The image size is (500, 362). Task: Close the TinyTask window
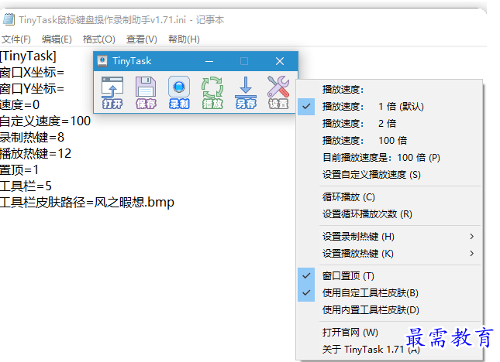[x=280, y=61]
